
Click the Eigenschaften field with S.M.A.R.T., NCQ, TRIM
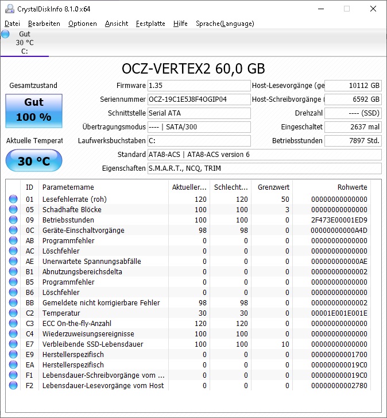click(x=265, y=168)
